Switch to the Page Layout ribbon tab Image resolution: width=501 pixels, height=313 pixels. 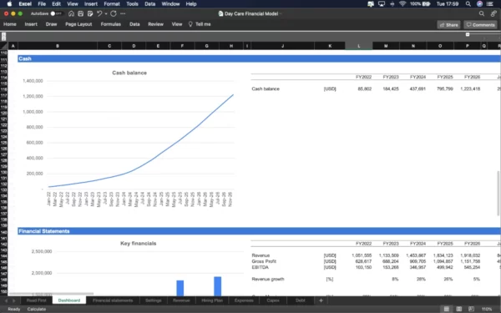point(78,24)
